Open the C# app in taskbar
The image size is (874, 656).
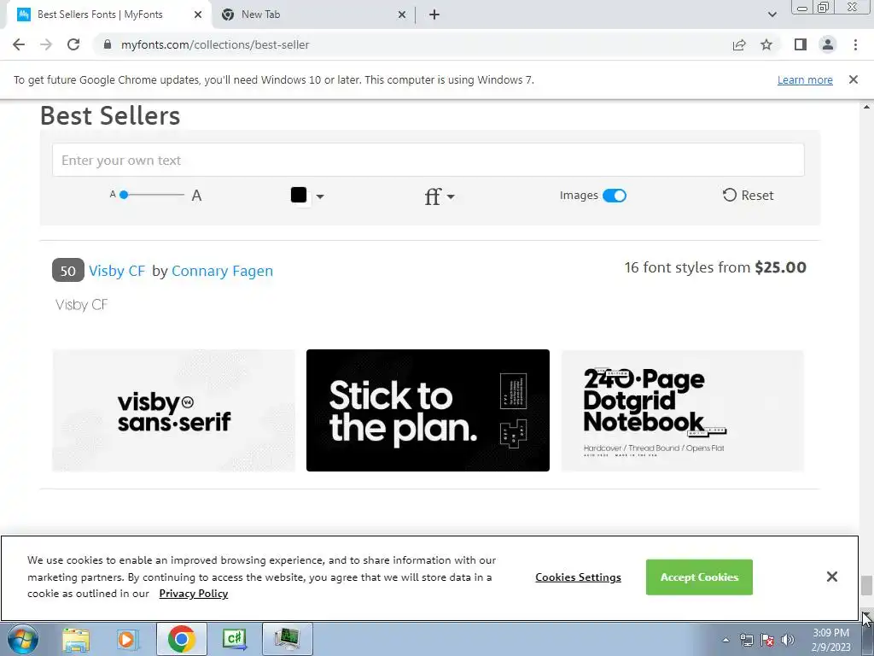coord(234,639)
